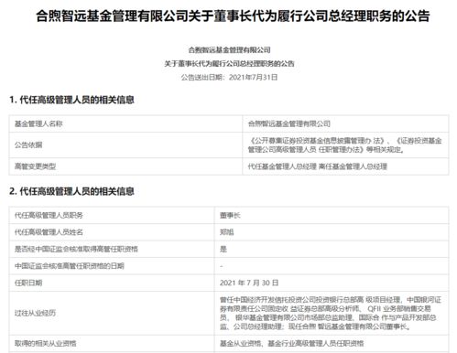This screenshot has width=457, height=353.
Task: Click the value '代任基金管理人总经理 离任基金管理人总经理'
Action: pos(317,166)
